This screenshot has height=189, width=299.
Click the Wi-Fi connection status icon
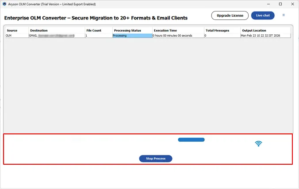[258, 144]
